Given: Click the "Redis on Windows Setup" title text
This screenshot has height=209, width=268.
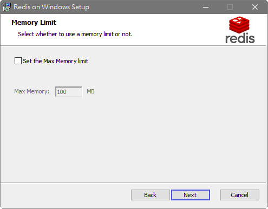Looking at the screenshot, I should (x=51, y=7).
